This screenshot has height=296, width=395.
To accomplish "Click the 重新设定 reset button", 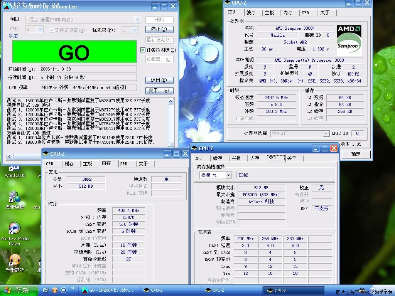I will click(x=159, y=40).
